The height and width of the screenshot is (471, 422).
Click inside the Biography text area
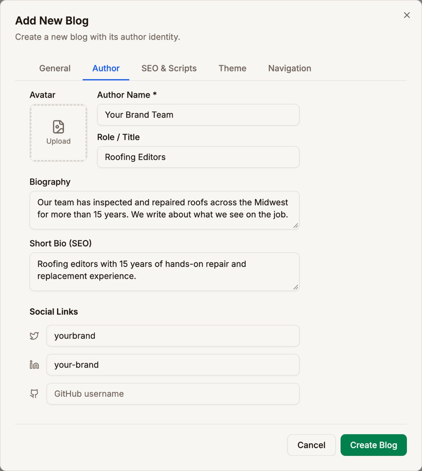(164, 210)
